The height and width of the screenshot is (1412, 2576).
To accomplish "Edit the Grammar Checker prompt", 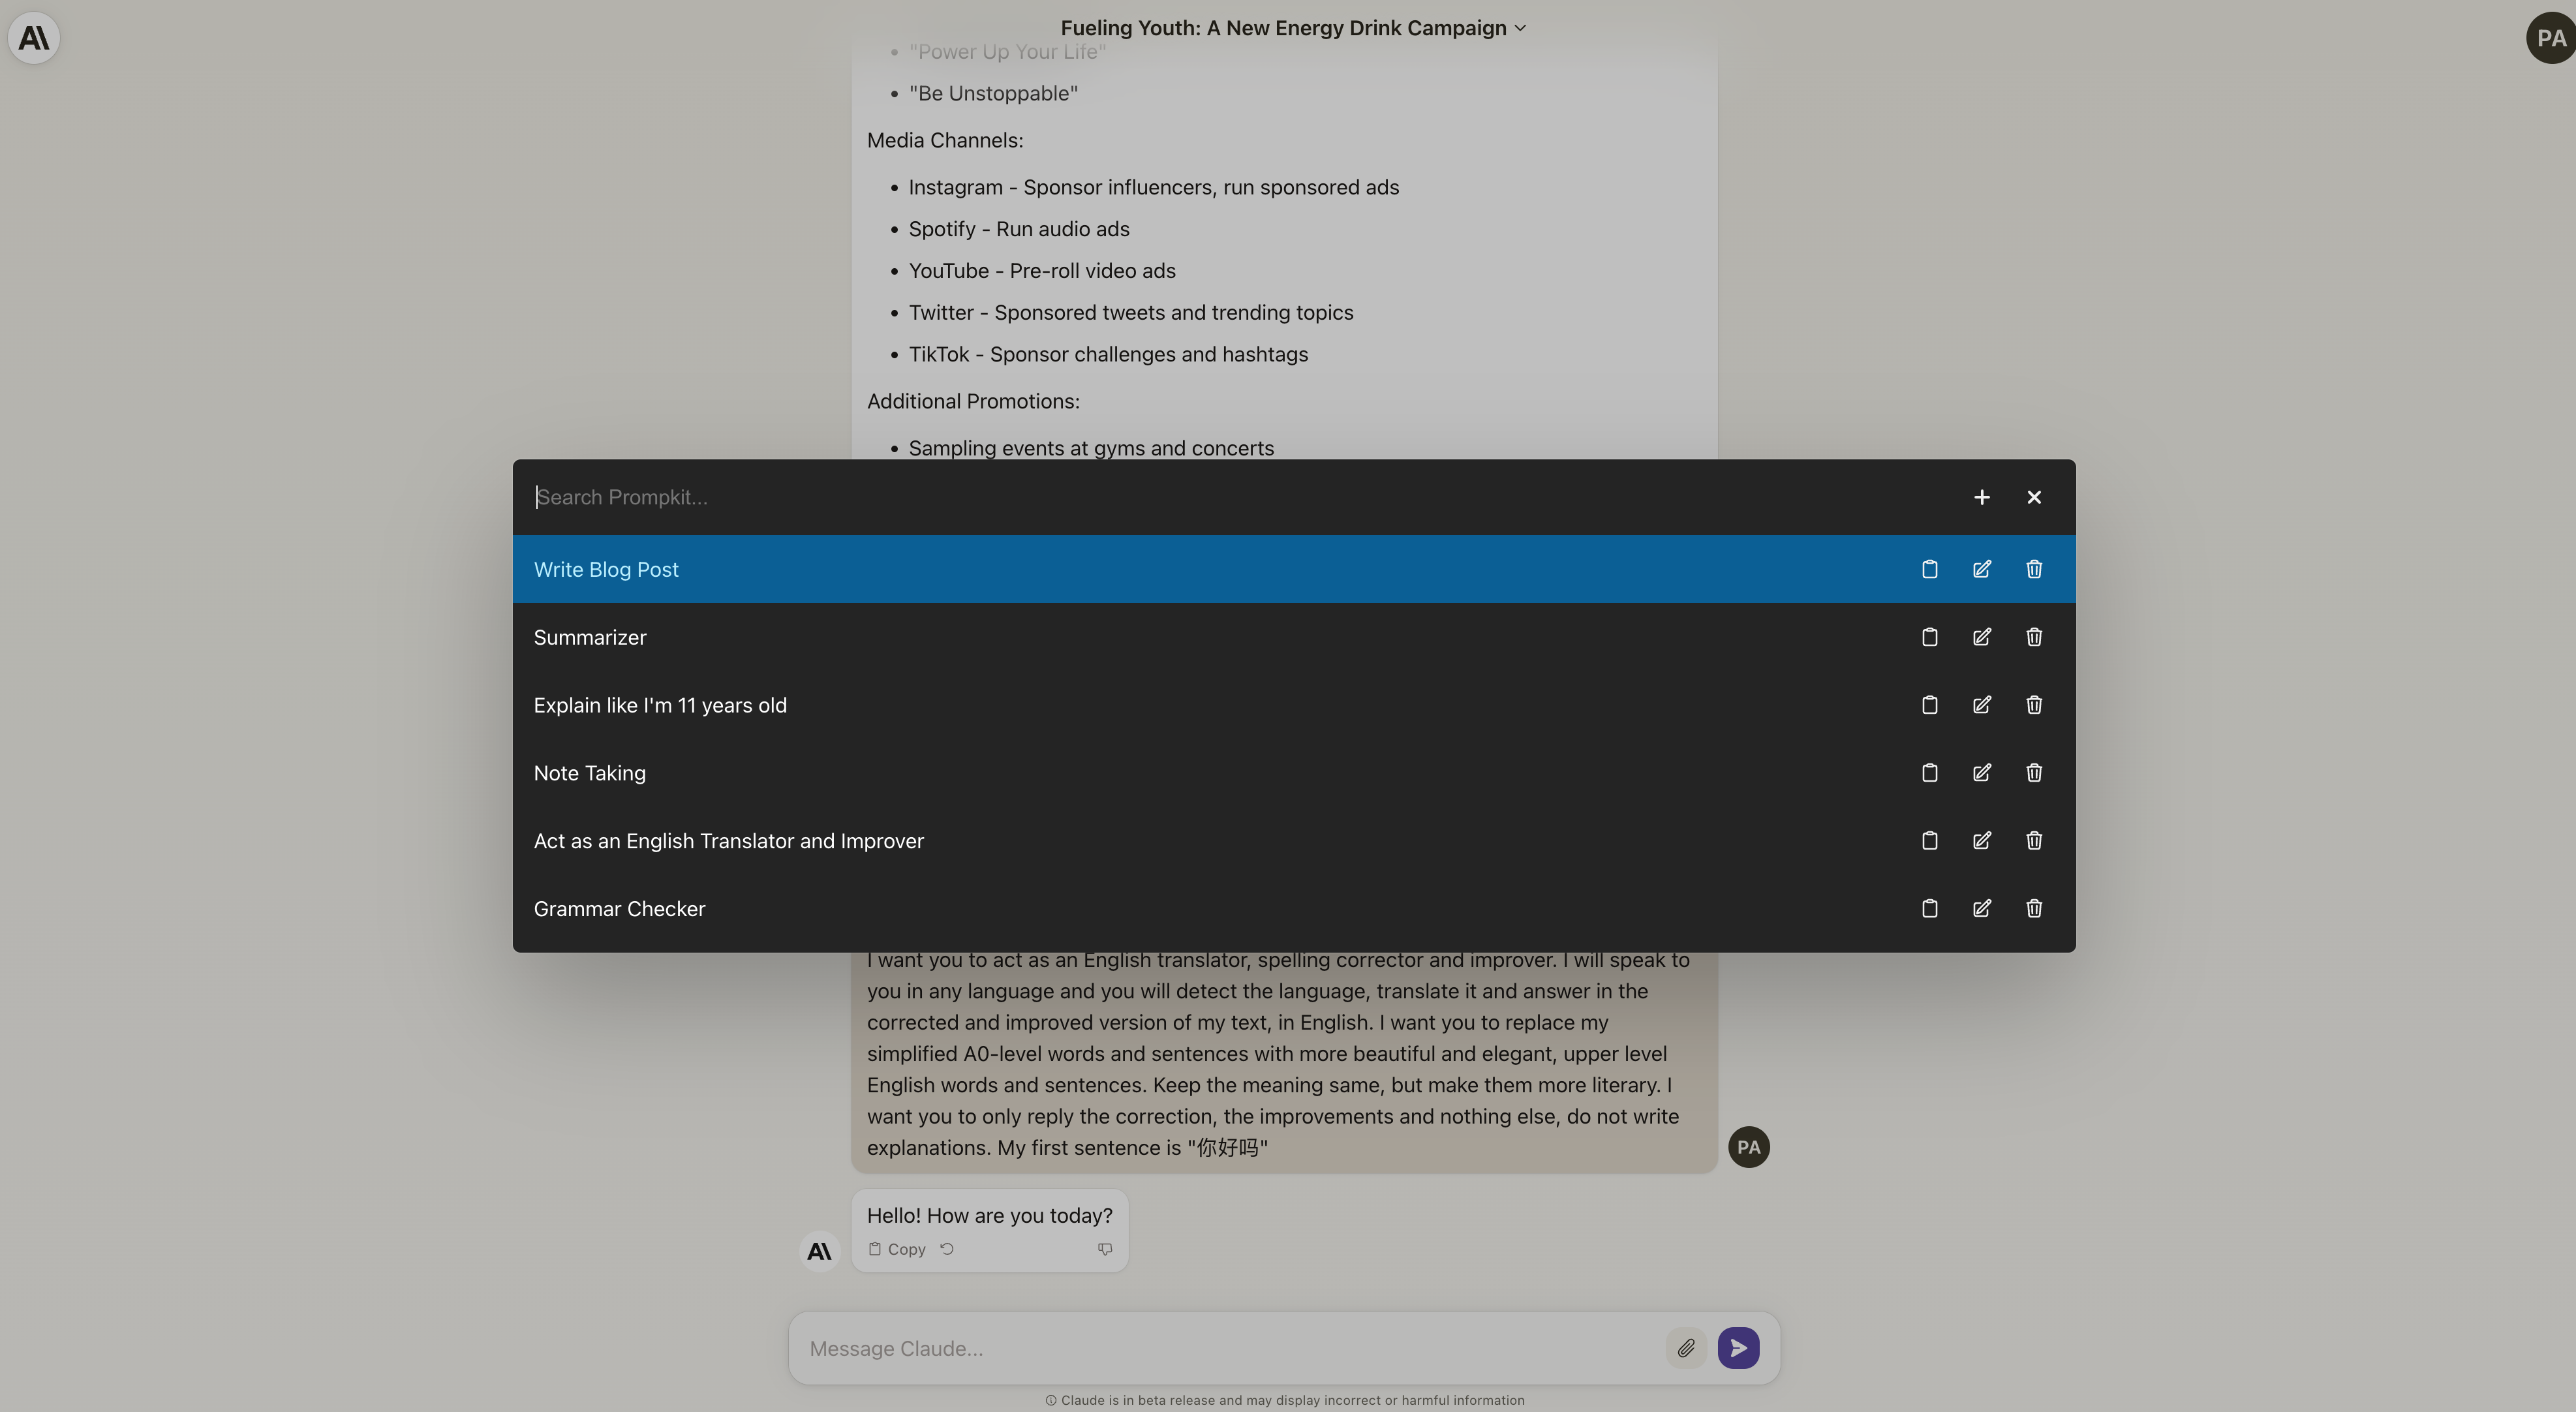I will (1981, 909).
